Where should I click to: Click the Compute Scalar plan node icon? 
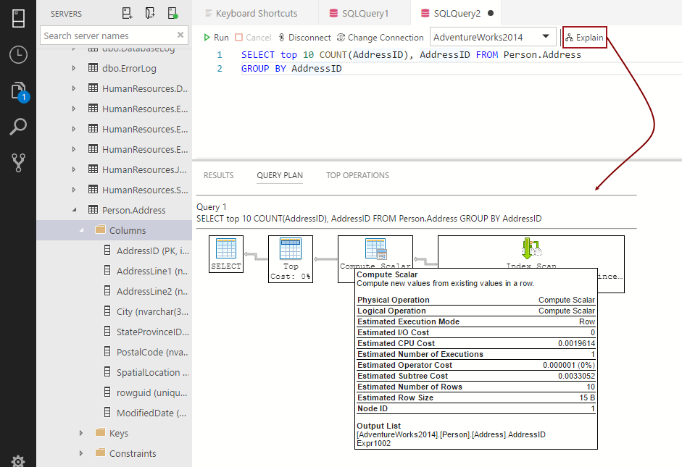[375, 249]
